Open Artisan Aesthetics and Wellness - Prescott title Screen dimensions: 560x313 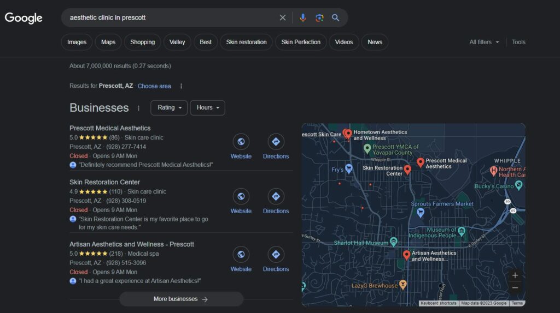click(x=132, y=244)
